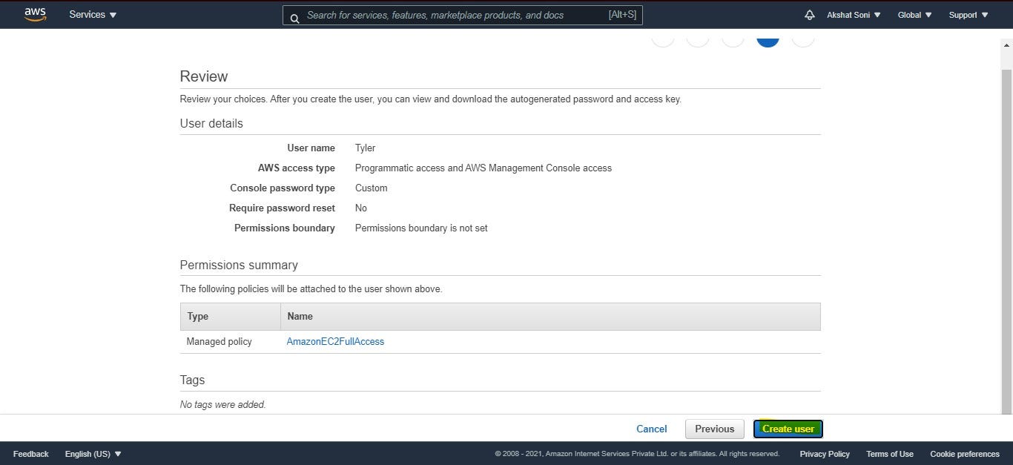The image size is (1013, 465).
Task: Open the Support menu
Action: 969,15
